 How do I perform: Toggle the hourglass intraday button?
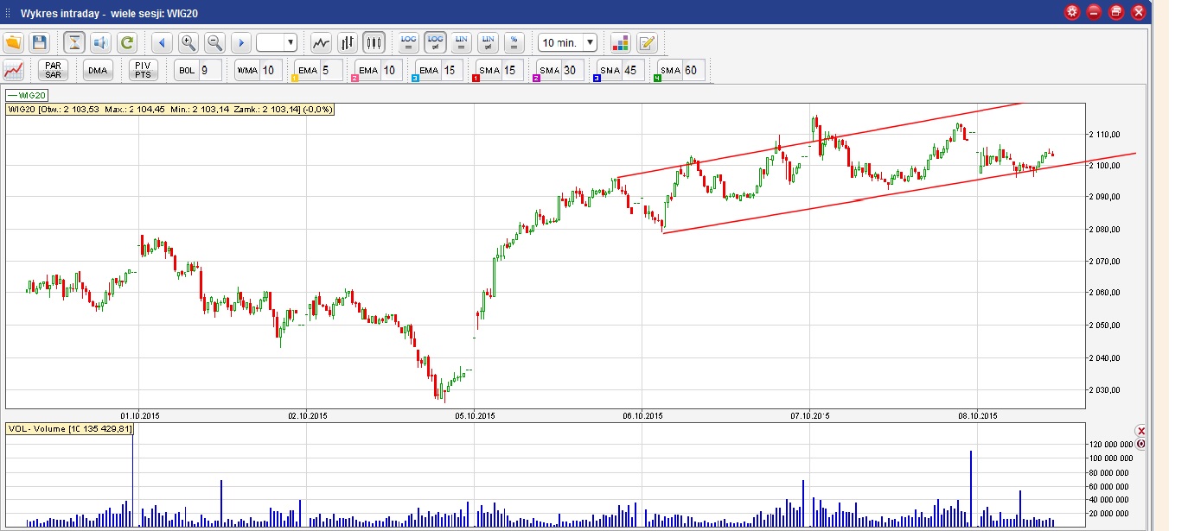pyautogui.click(x=74, y=42)
